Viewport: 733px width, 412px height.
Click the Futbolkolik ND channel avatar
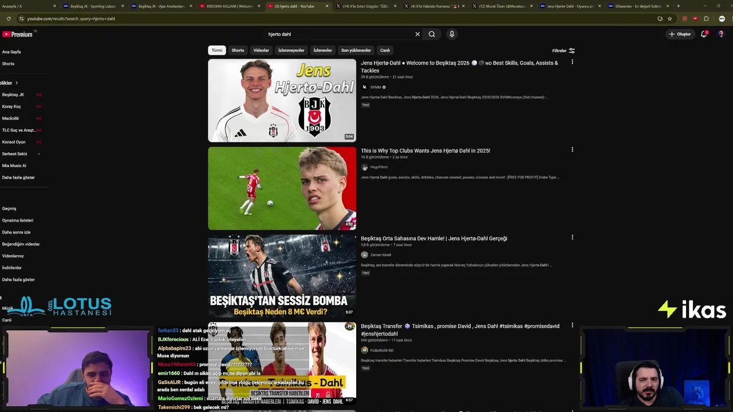(x=364, y=350)
